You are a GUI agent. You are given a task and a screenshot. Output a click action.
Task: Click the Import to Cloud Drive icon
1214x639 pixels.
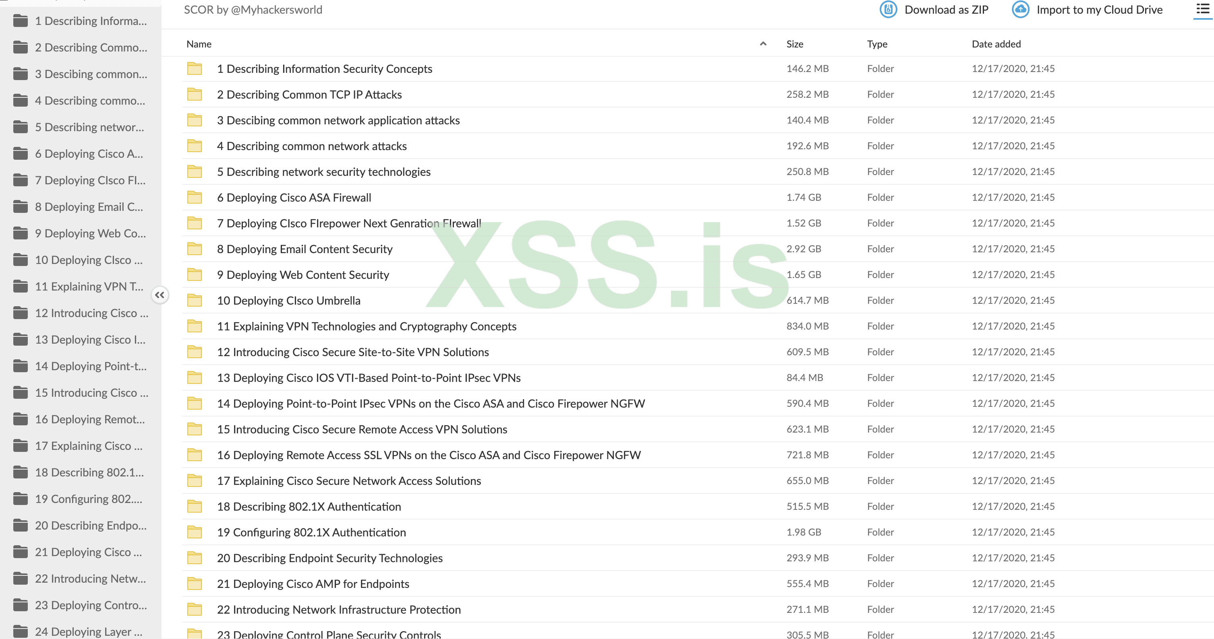point(1020,9)
